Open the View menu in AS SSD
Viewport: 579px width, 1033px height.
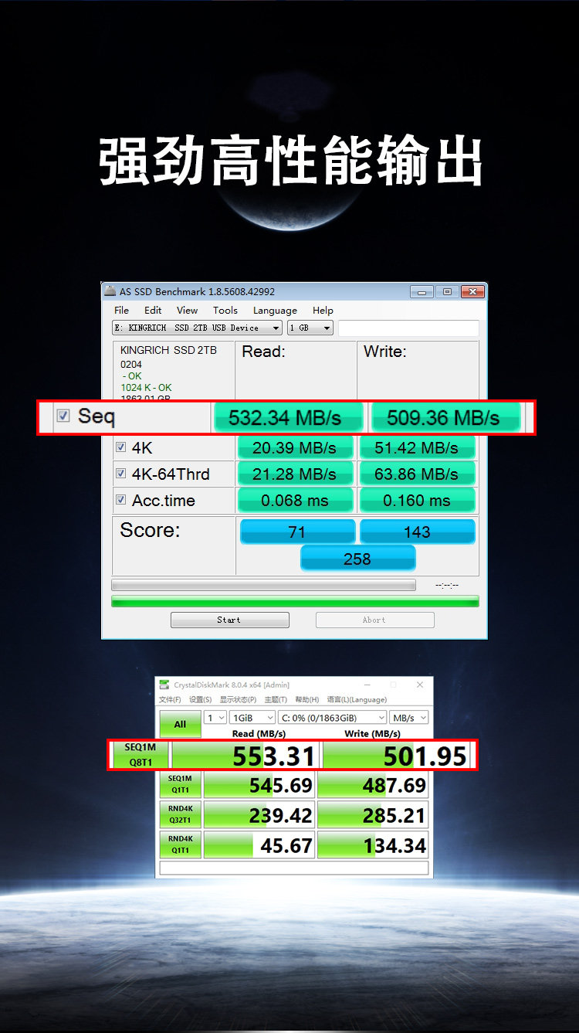[x=187, y=310]
